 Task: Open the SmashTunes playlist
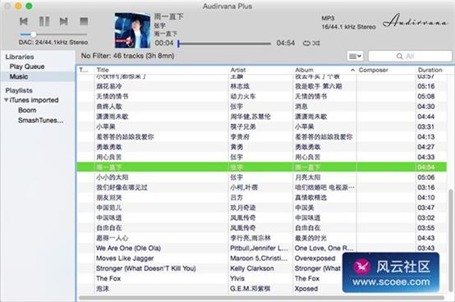(x=40, y=121)
